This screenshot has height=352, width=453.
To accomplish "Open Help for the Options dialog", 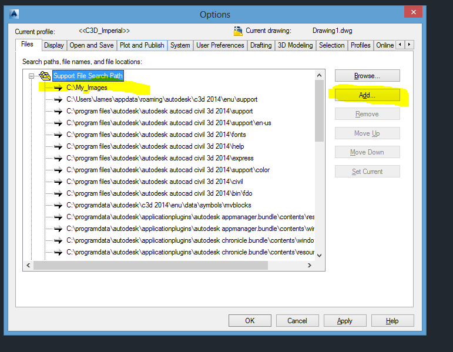I will click(x=392, y=321).
